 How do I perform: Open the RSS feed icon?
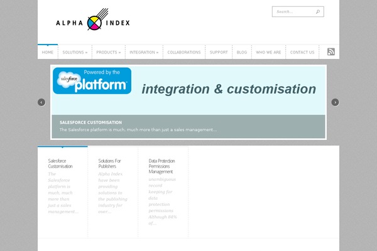(x=331, y=52)
